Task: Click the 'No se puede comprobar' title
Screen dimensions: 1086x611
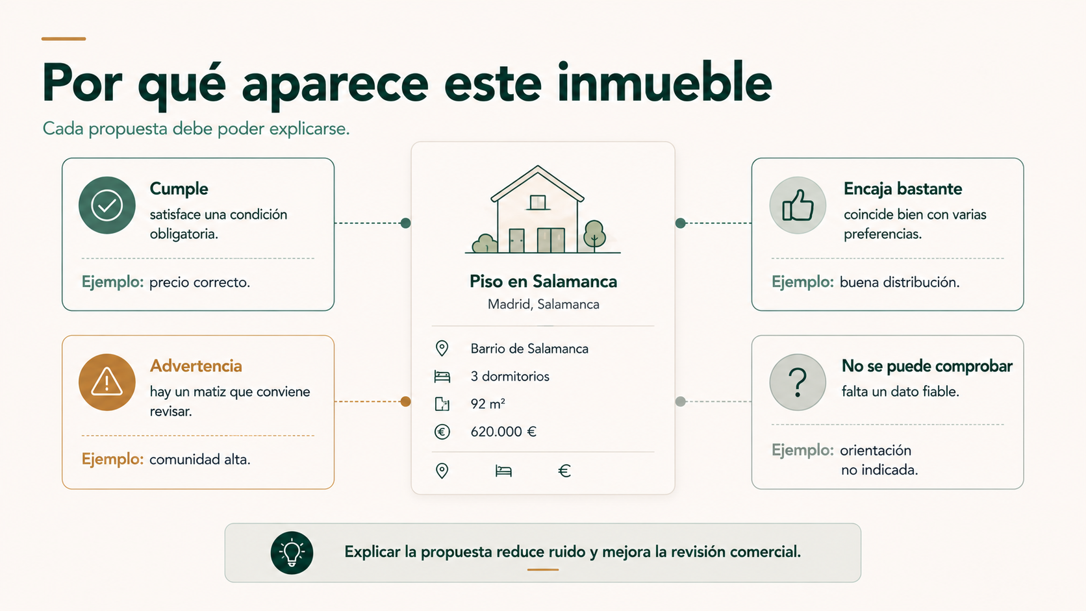Action: pos(927,366)
